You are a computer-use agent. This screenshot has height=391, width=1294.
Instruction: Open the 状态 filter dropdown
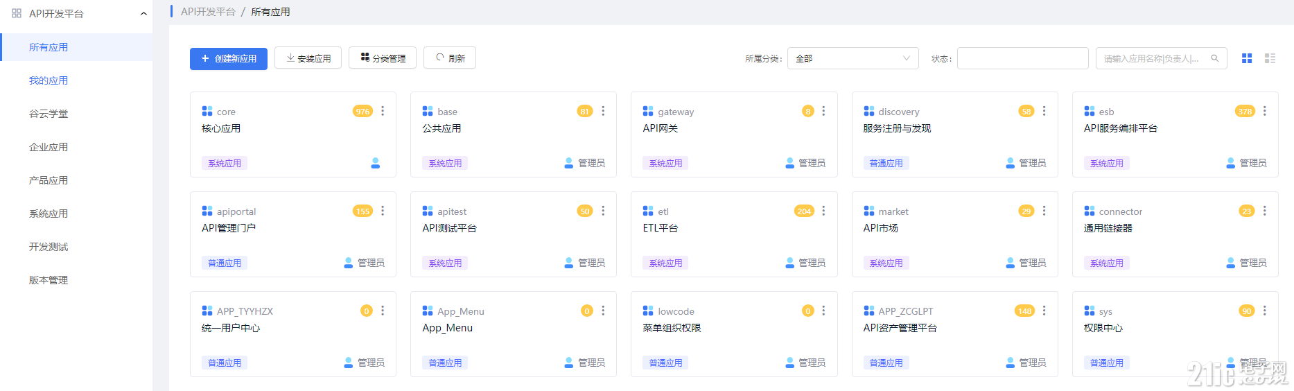pyautogui.click(x=1022, y=58)
